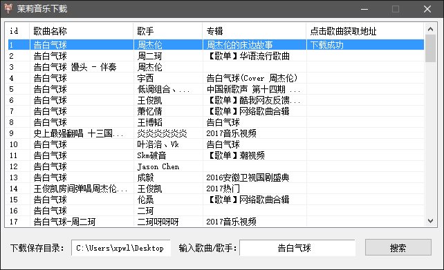This screenshot has width=444, height=270.
Task: Select song 告白气球-周二珂
Action: tap(64, 222)
